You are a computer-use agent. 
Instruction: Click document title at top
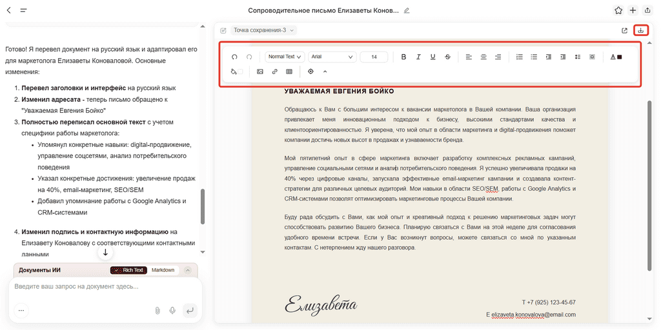pos(323,10)
